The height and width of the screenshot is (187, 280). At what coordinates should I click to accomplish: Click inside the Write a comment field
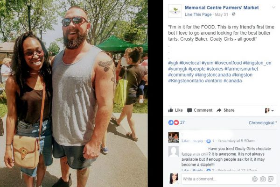click(x=216, y=179)
